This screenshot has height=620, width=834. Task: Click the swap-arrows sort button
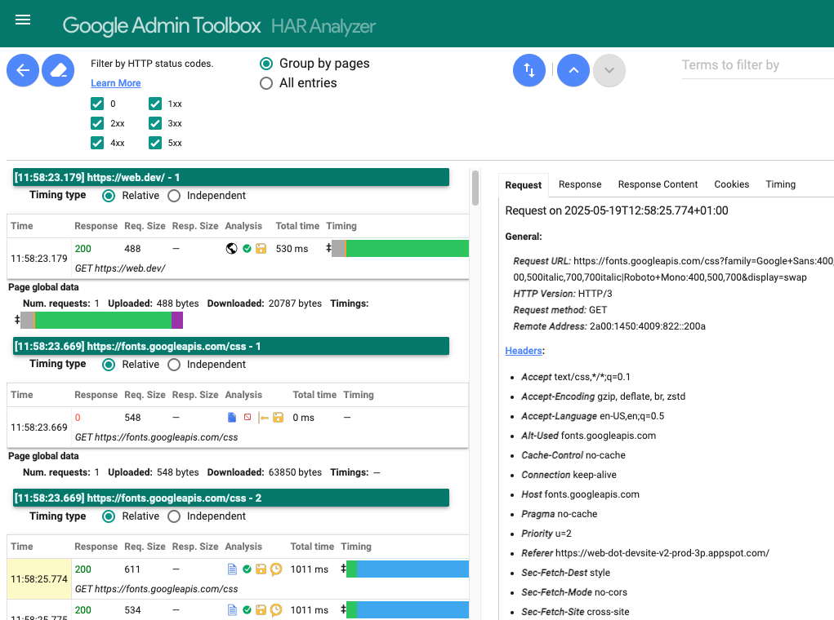(x=529, y=70)
